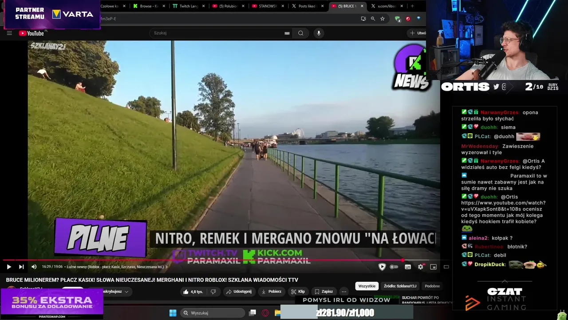The height and width of the screenshot is (320, 568).
Task: Create a clip with Klip
Action: [x=298, y=292]
